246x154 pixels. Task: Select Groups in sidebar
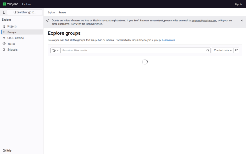click(22, 32)
